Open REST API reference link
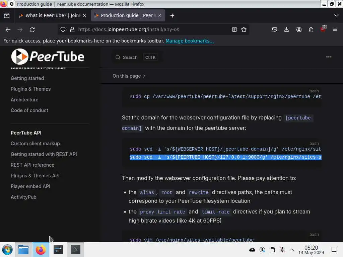343x257 pixels. tap(32, 165)
